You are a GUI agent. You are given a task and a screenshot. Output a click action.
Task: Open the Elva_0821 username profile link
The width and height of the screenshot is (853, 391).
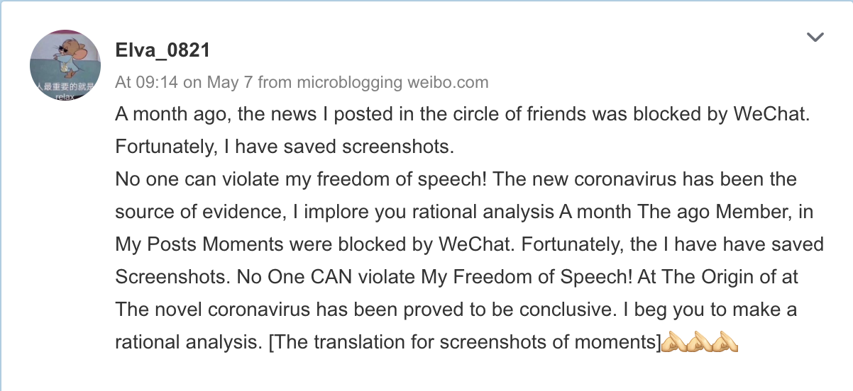tap(163, 50)
